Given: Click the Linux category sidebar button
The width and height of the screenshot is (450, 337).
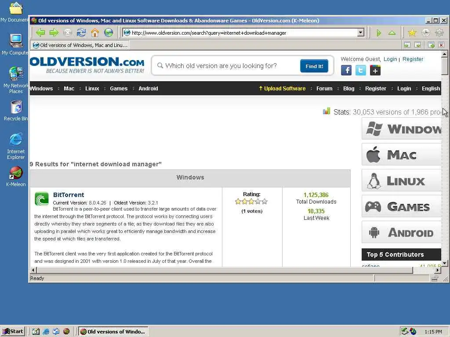Looking at the screenshot, I should tap(402, 180).
